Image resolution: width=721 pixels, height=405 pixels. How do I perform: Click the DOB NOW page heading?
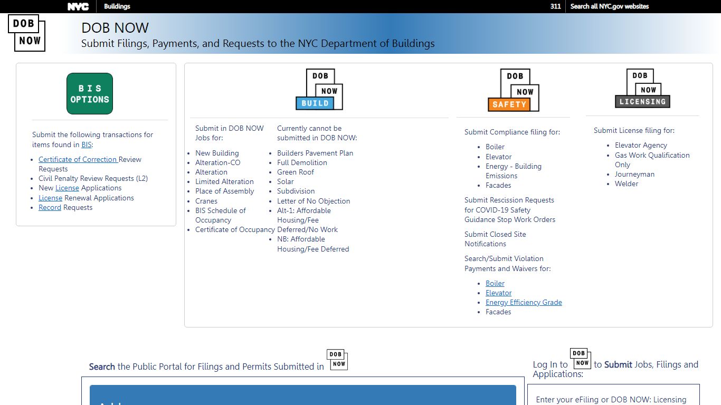[x=115, y=27]
